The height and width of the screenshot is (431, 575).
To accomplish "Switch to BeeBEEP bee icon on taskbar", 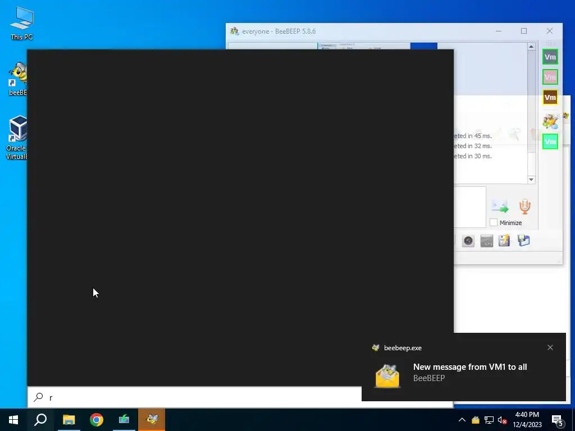I will click(x=152, y=420).
